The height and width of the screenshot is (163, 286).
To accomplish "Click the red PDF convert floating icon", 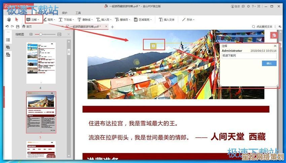I will [274, 35].
